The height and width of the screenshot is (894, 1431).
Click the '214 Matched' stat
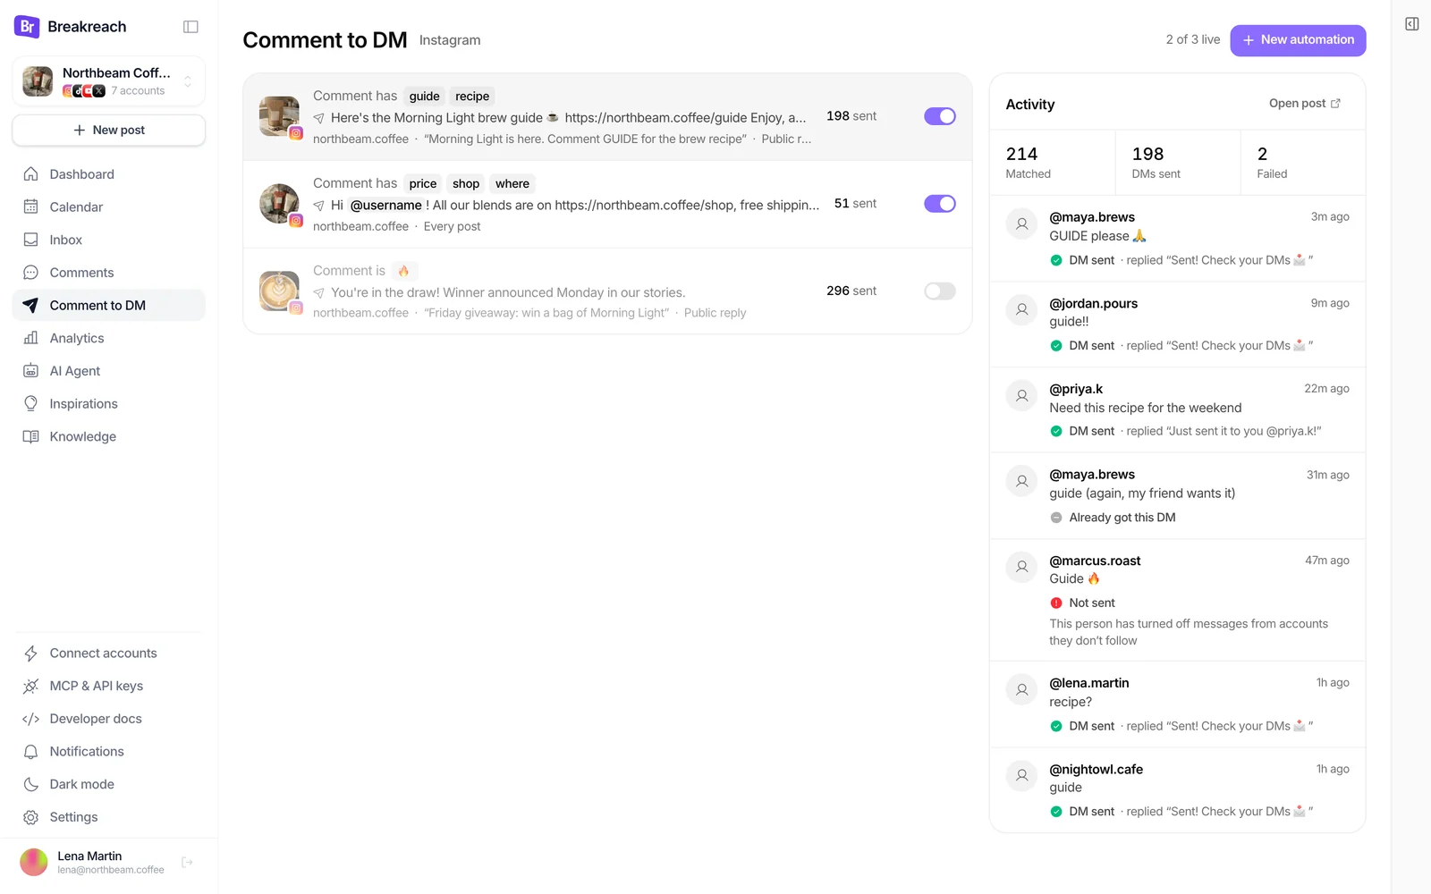coord(1053,163)
